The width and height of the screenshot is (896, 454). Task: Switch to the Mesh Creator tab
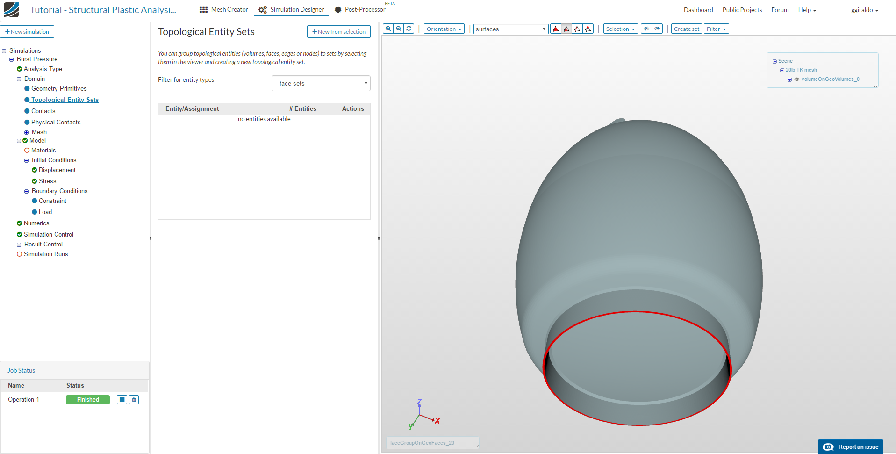[x=223, y=10]
